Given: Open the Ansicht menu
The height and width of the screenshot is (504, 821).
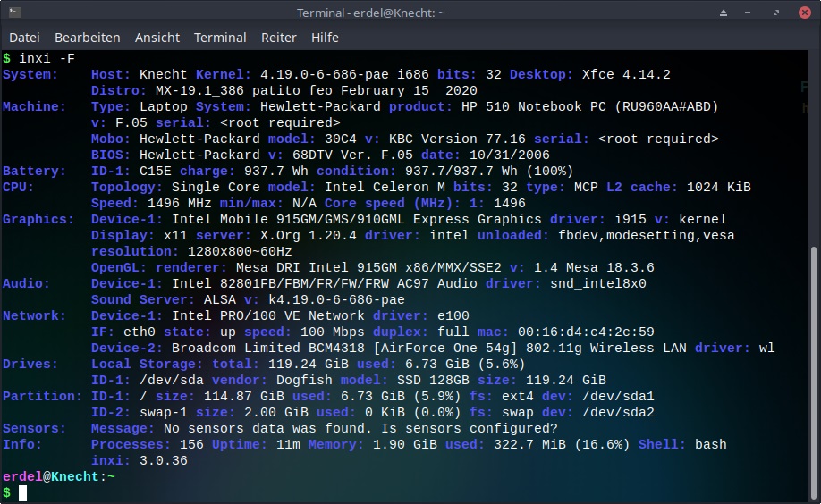Looking at the screenshot, I should 157,38.
